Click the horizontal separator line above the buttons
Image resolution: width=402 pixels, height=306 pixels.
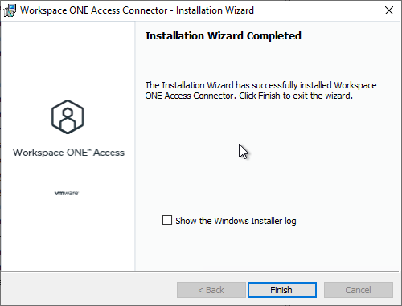tap(200, 272)
